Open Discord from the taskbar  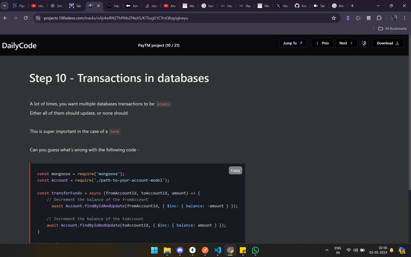(x=179, y=250)
